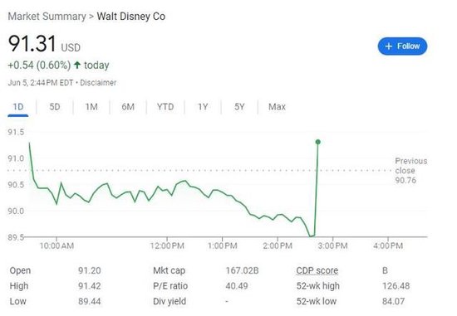This screenshot has height=316, width=457.
Task: Open the Market Summary breadcrumb link
Action: click(x=47, y=17)
